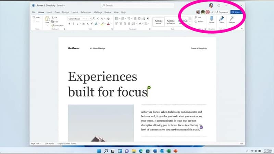Open the Calibri (Body) font dropdown
Image resolution: width=274 pixels, height=154 pixels.
(75, 18)
